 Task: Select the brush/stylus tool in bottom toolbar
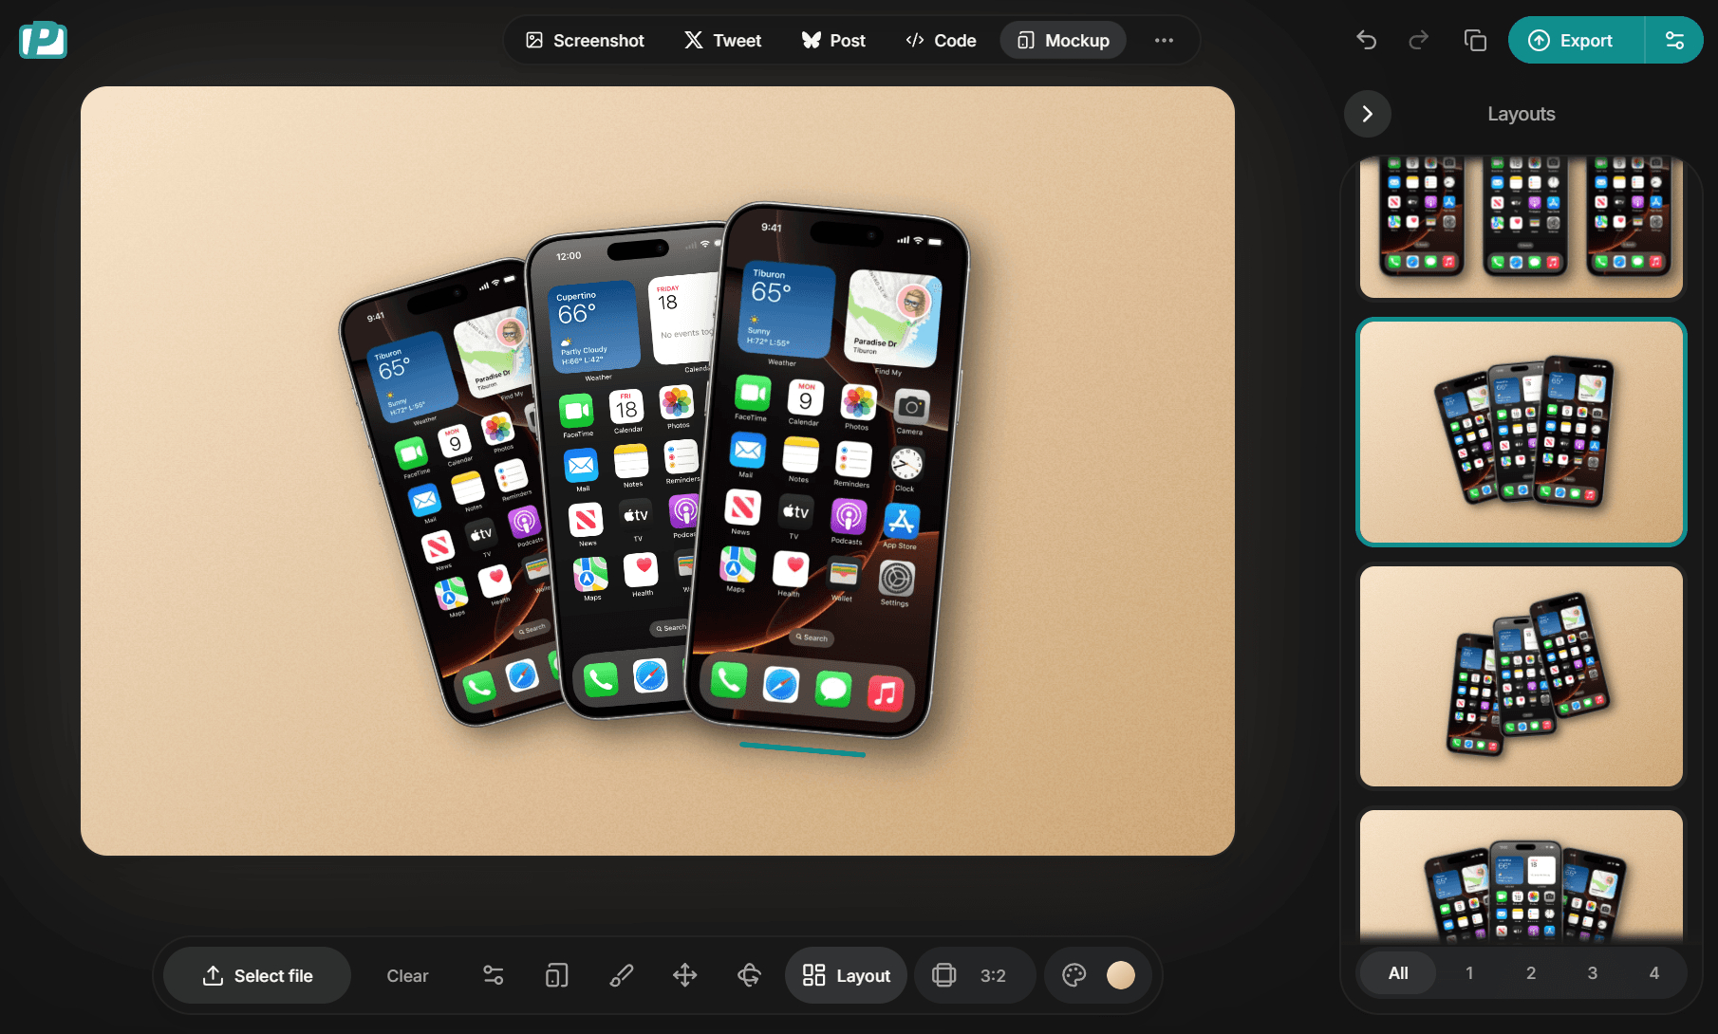click(x=622, y=975)
